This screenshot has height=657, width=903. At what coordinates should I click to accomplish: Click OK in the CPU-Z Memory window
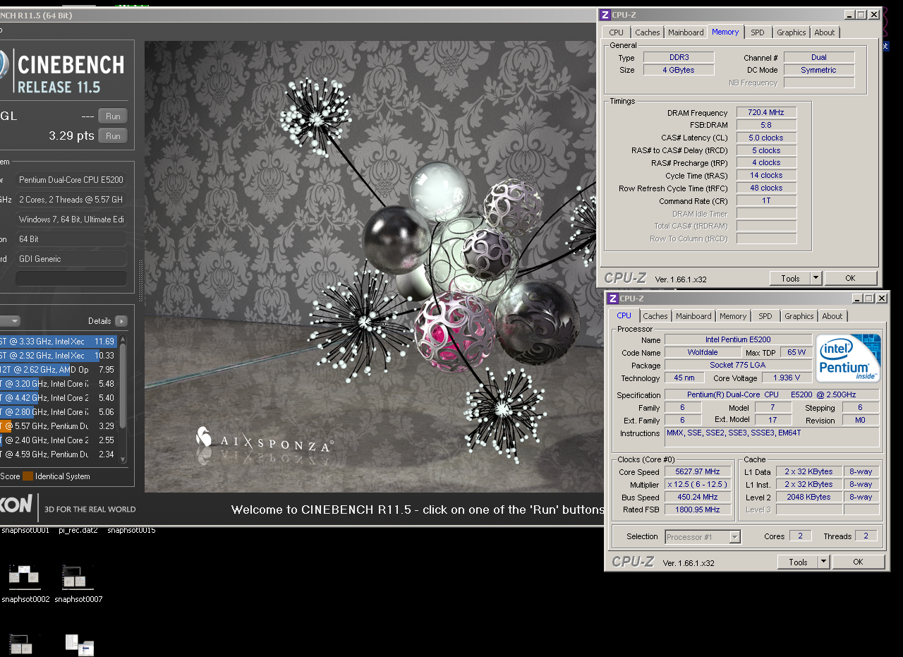850,278
